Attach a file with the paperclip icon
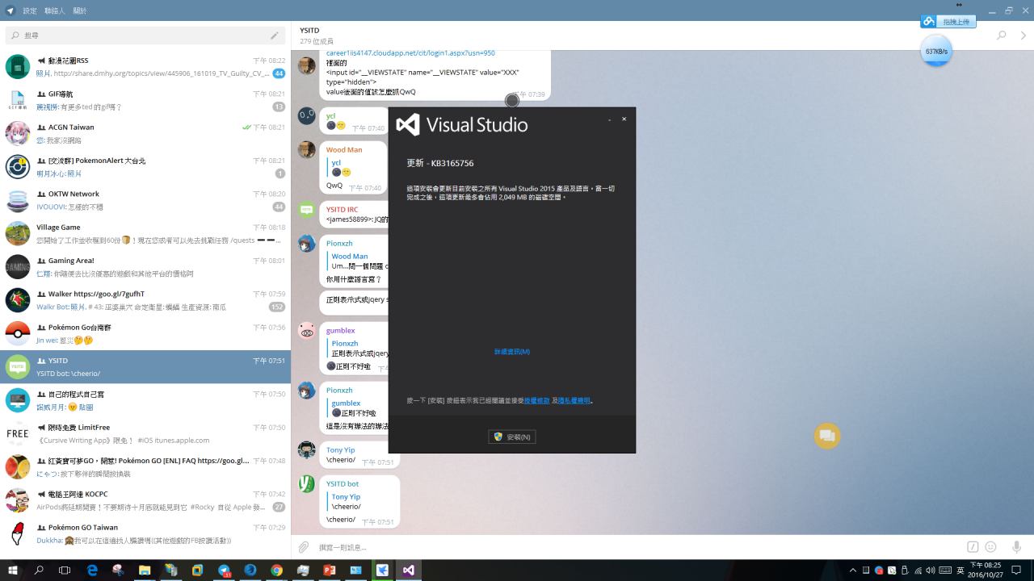This screenshot has width=1034, height=581. click(x=304, y=547)
